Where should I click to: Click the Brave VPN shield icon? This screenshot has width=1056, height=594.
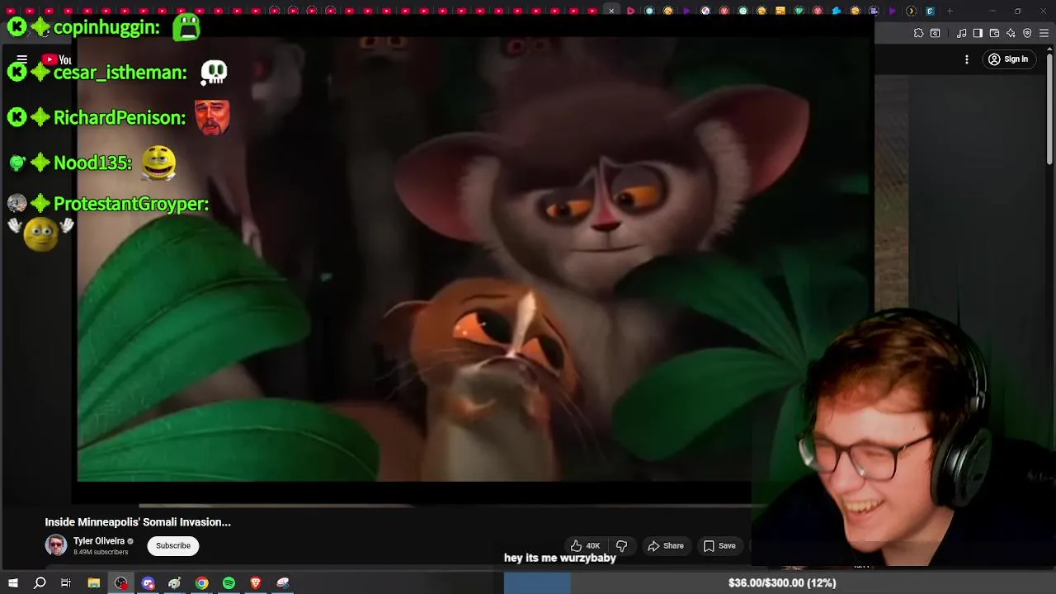coord(1027,33)
